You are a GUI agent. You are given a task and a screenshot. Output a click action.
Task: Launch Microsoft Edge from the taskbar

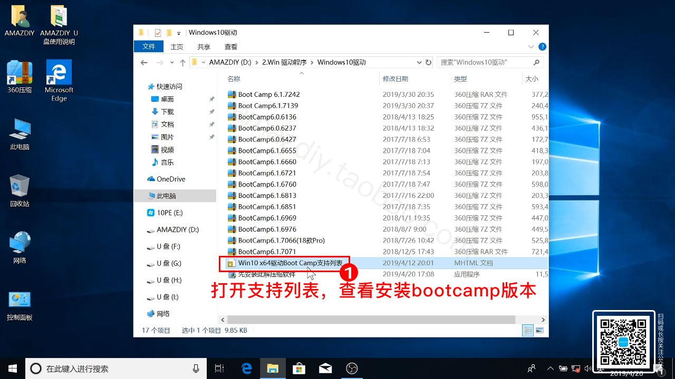(246, 368)
